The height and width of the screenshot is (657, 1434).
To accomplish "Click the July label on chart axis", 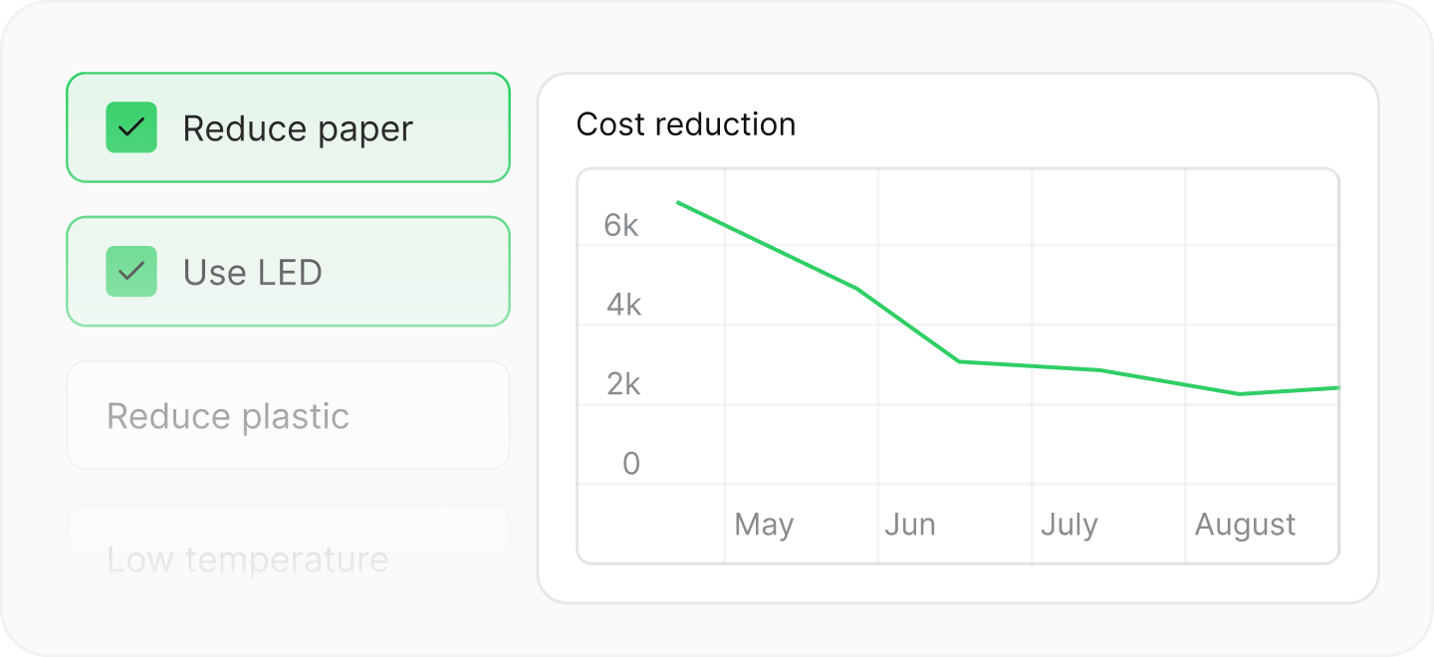I will click(1069, 525).
